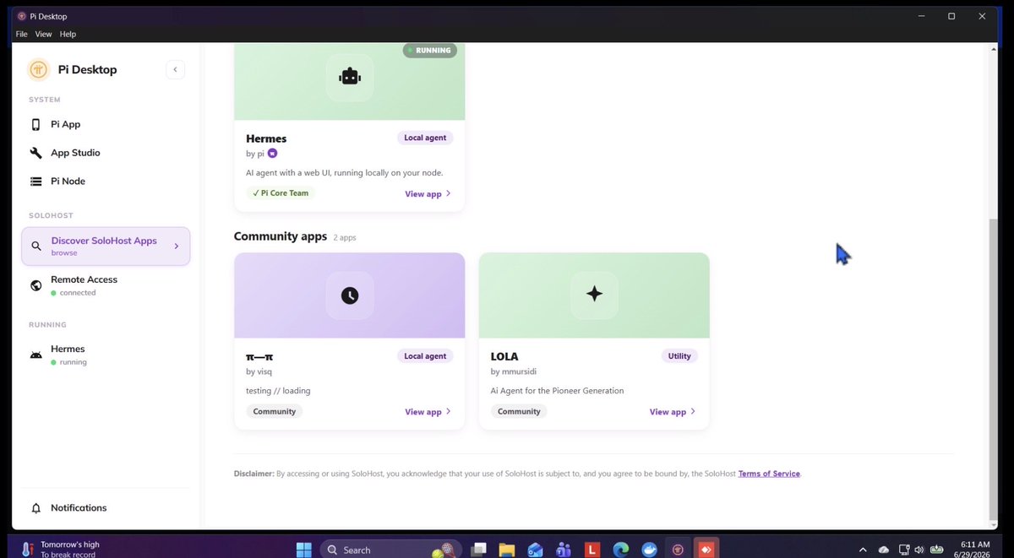This screenshot has width=1014, height=558.
Task: Expand Discover SoloHost Apps chevron
Action: [177, 246]
